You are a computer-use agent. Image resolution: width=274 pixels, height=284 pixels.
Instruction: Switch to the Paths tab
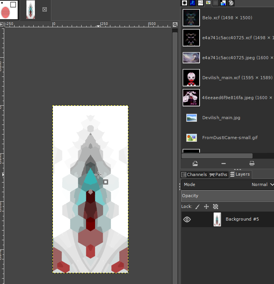218,174
